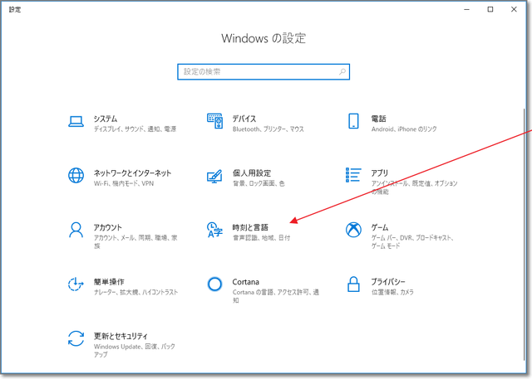
Task: Click the 時刻と言語 title text
Action: pyautogui.click(x=251, y=226)
